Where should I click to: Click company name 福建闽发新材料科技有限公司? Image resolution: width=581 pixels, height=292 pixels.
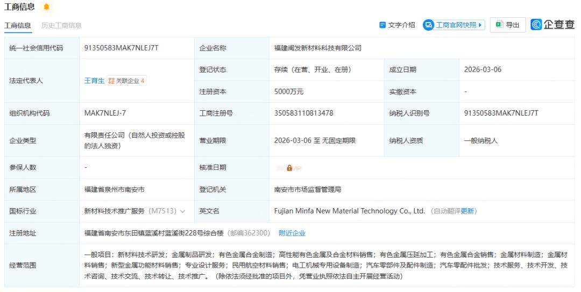[318, 48]
